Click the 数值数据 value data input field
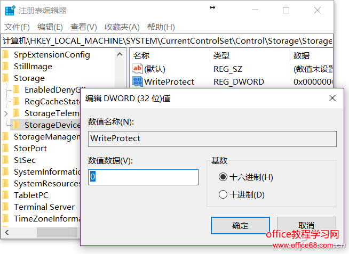 pos(143,177)
